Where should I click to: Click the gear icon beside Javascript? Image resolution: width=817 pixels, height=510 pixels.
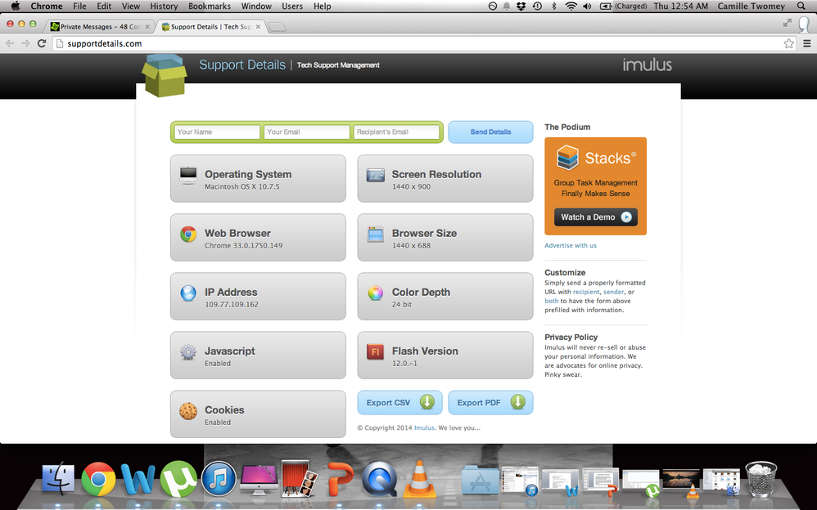187,351
